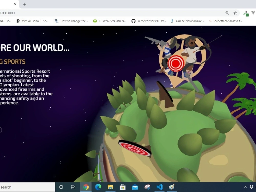Screen dimensions: 256x192
Task: Open the Snipping Tool in the taskbar
Action: click(x=147, y=187)
